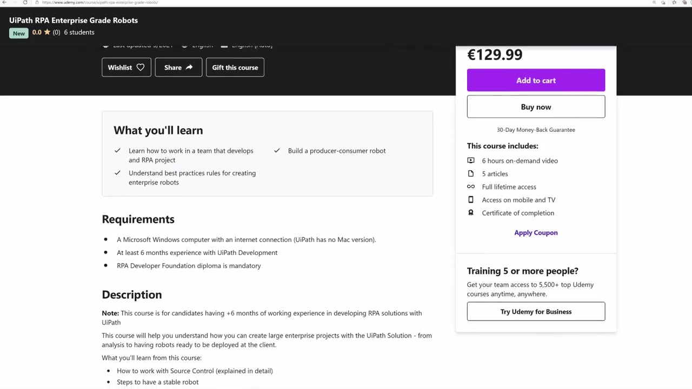Click the infinity icon for lifetime access
This screenshot has height=389, width=692.
pos(470,187)
